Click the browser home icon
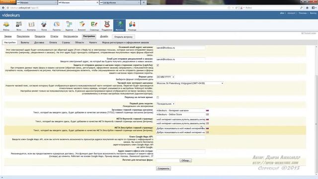318x179 pixels. pyautogui.click(x=307, y=8)
